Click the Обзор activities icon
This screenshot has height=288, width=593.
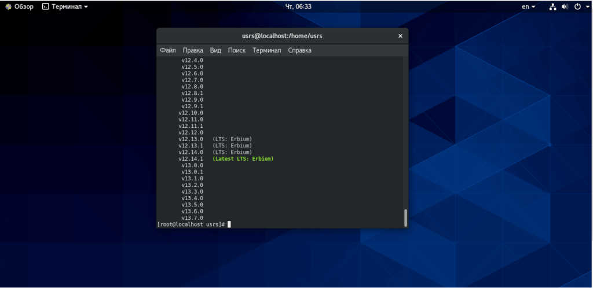point(8,6)
